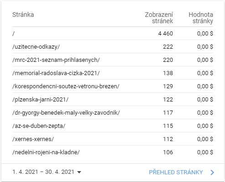Click the 106 pageviews value
This screenshot has height=182, width=225.
coord(168,152)
